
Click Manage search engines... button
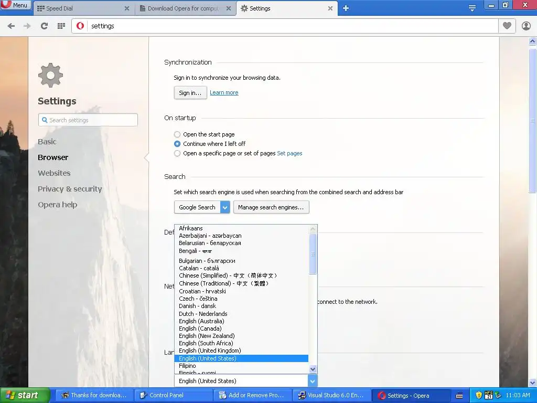coord(271,207)
